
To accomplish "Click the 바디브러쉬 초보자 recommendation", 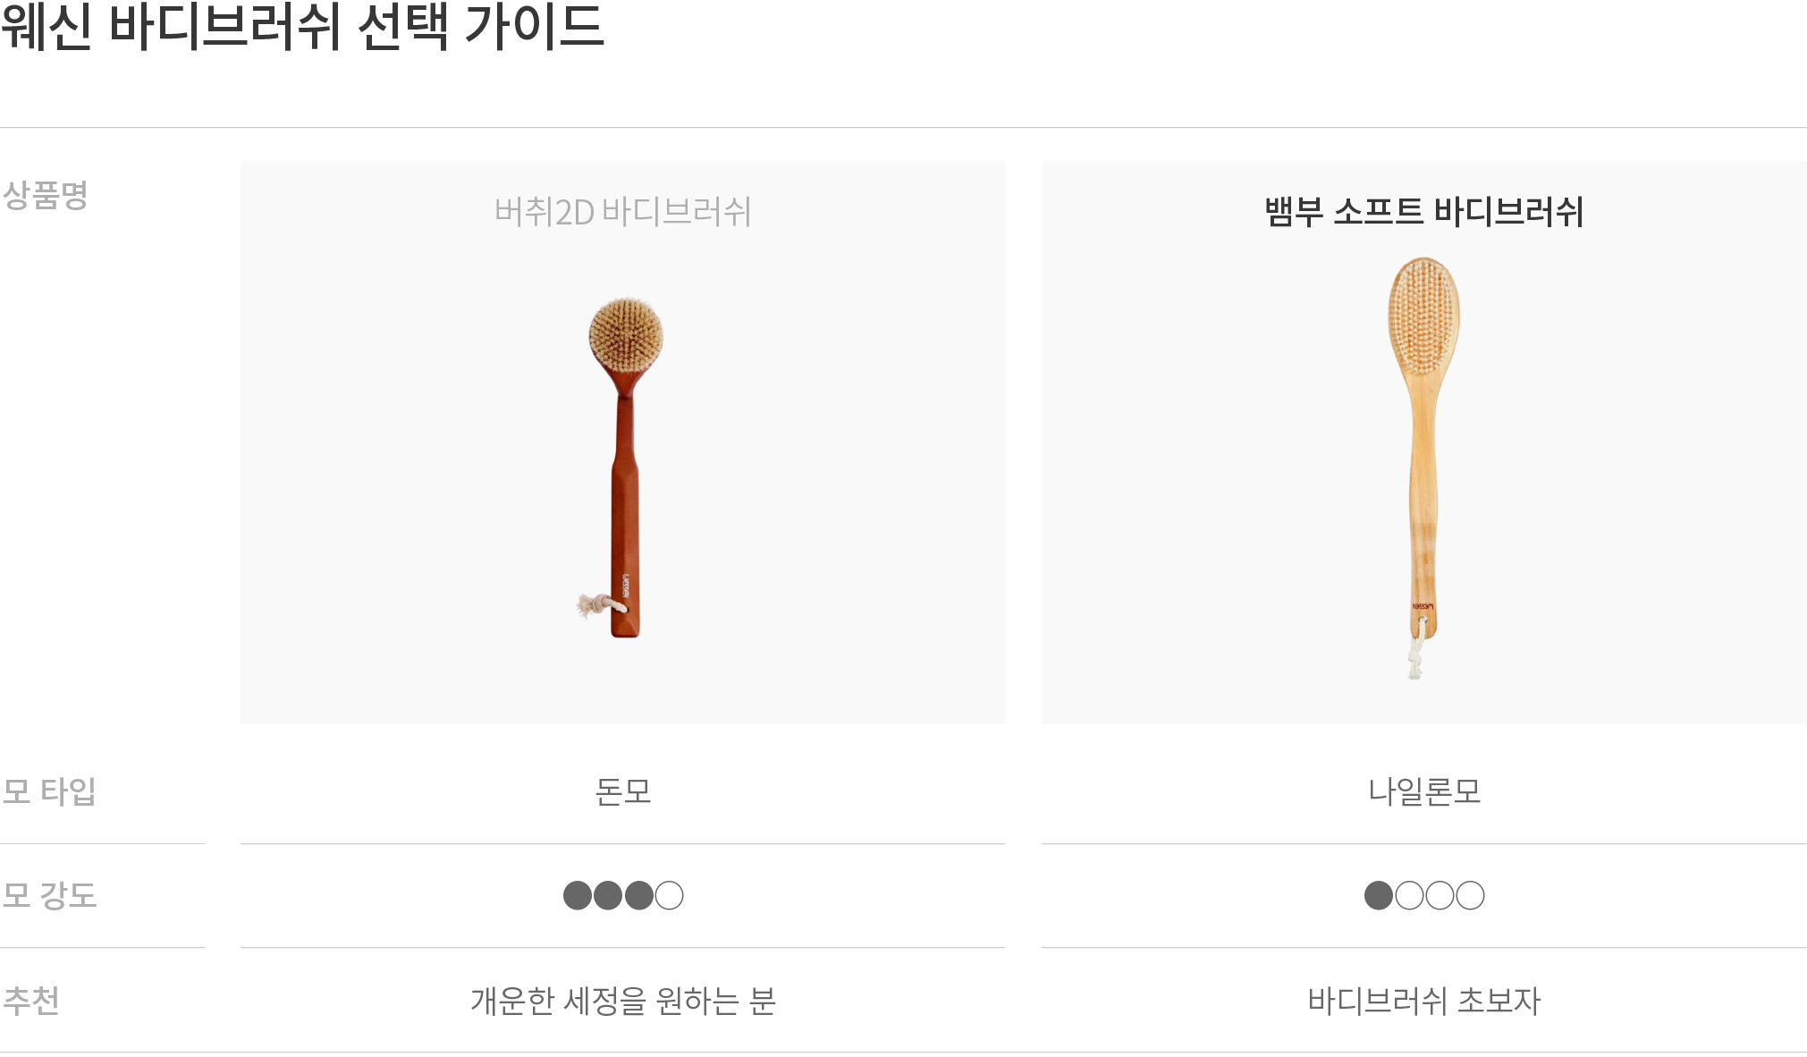I will coord(1424,1001).
